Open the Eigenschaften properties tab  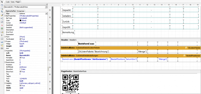(x=11, y=11)
